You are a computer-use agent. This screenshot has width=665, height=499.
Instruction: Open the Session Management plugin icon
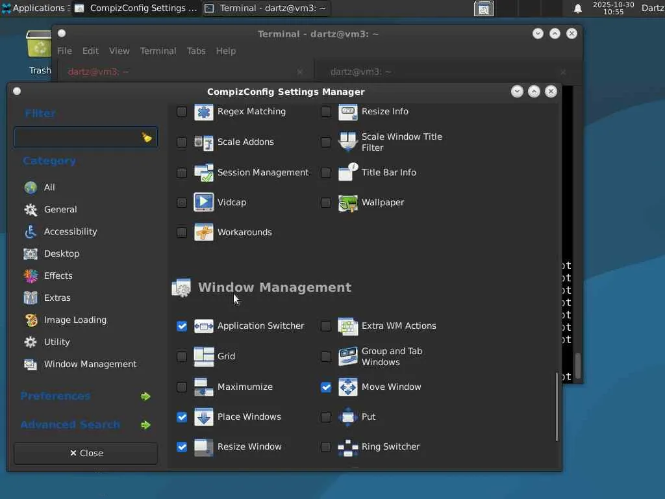click(x=203, y=173)
